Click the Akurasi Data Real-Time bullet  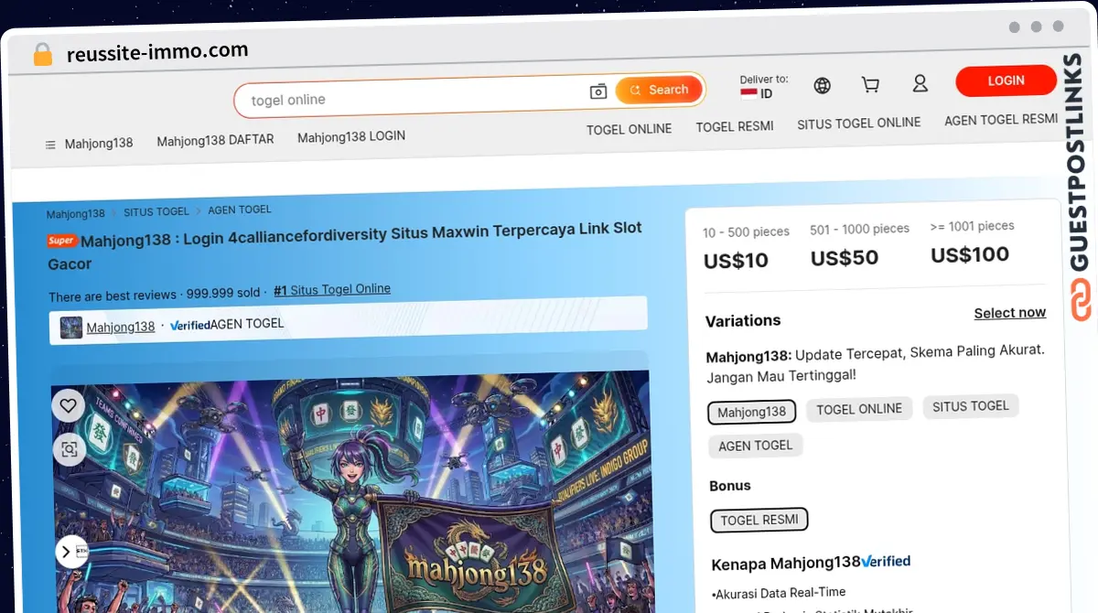[x=779, y=592]
